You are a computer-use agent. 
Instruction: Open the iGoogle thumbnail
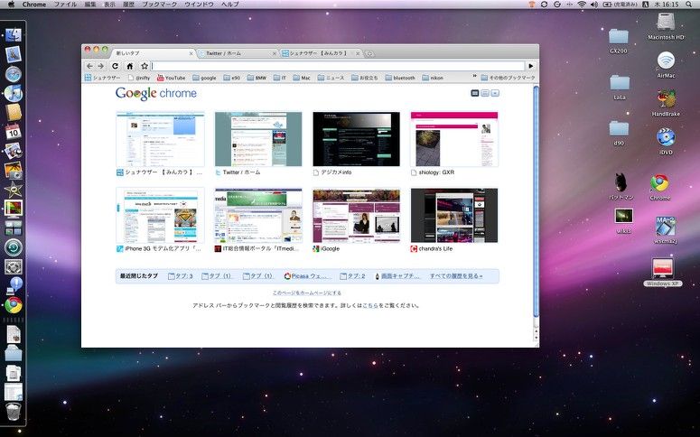coord(356,216)
